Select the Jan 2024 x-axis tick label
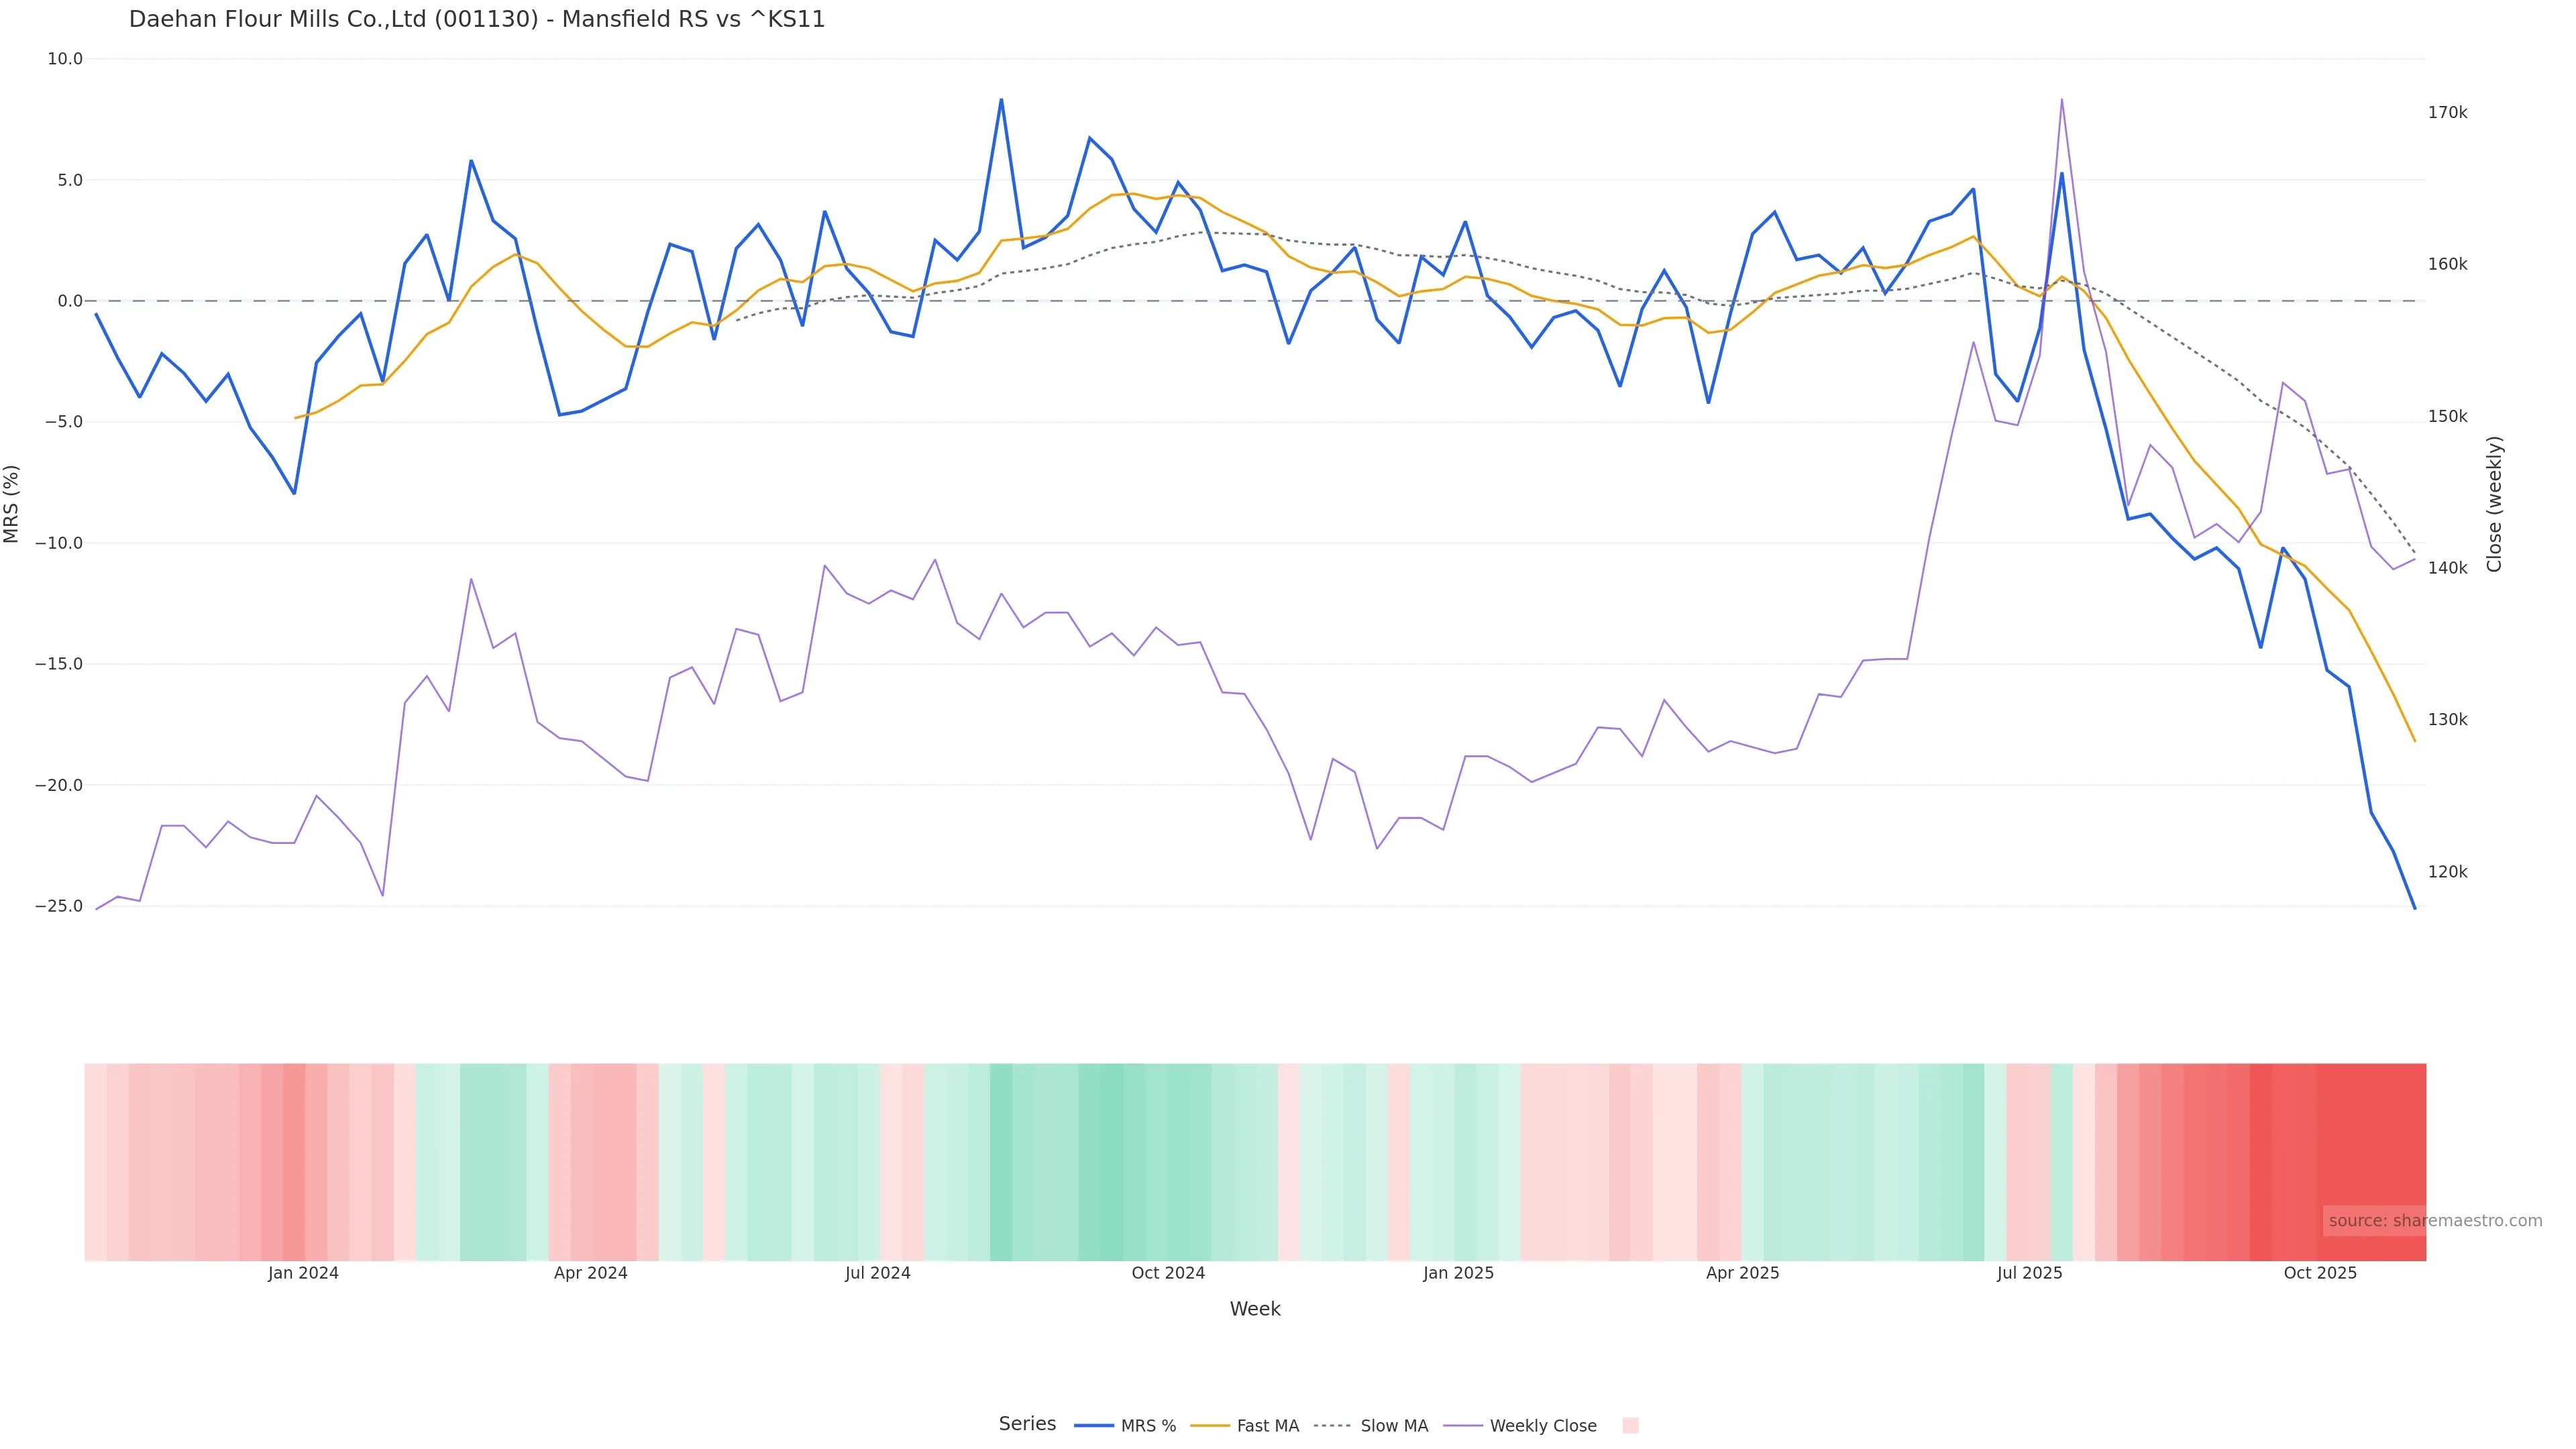 coord(303,1274)
